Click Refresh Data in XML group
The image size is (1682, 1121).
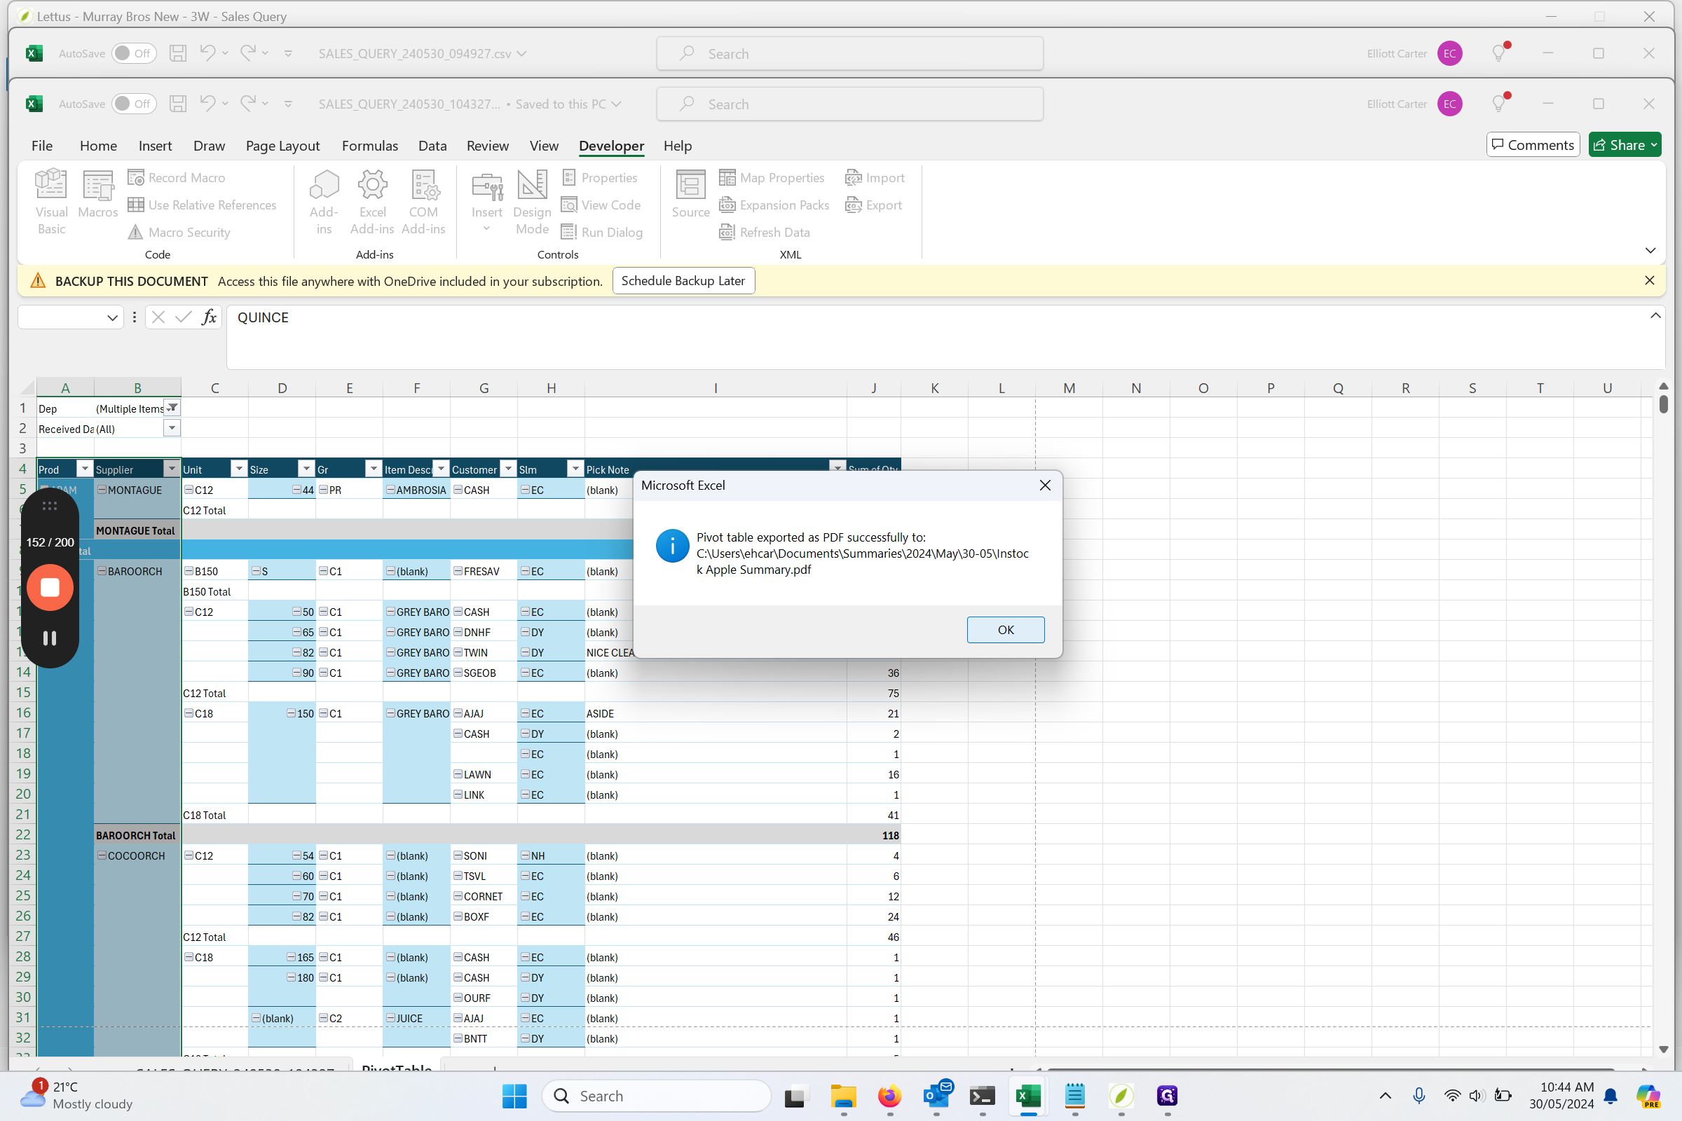click(x=765, y=232)
